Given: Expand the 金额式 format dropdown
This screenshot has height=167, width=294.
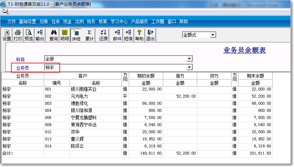Looking at the screenshot, I should click(x=213, y=35).
